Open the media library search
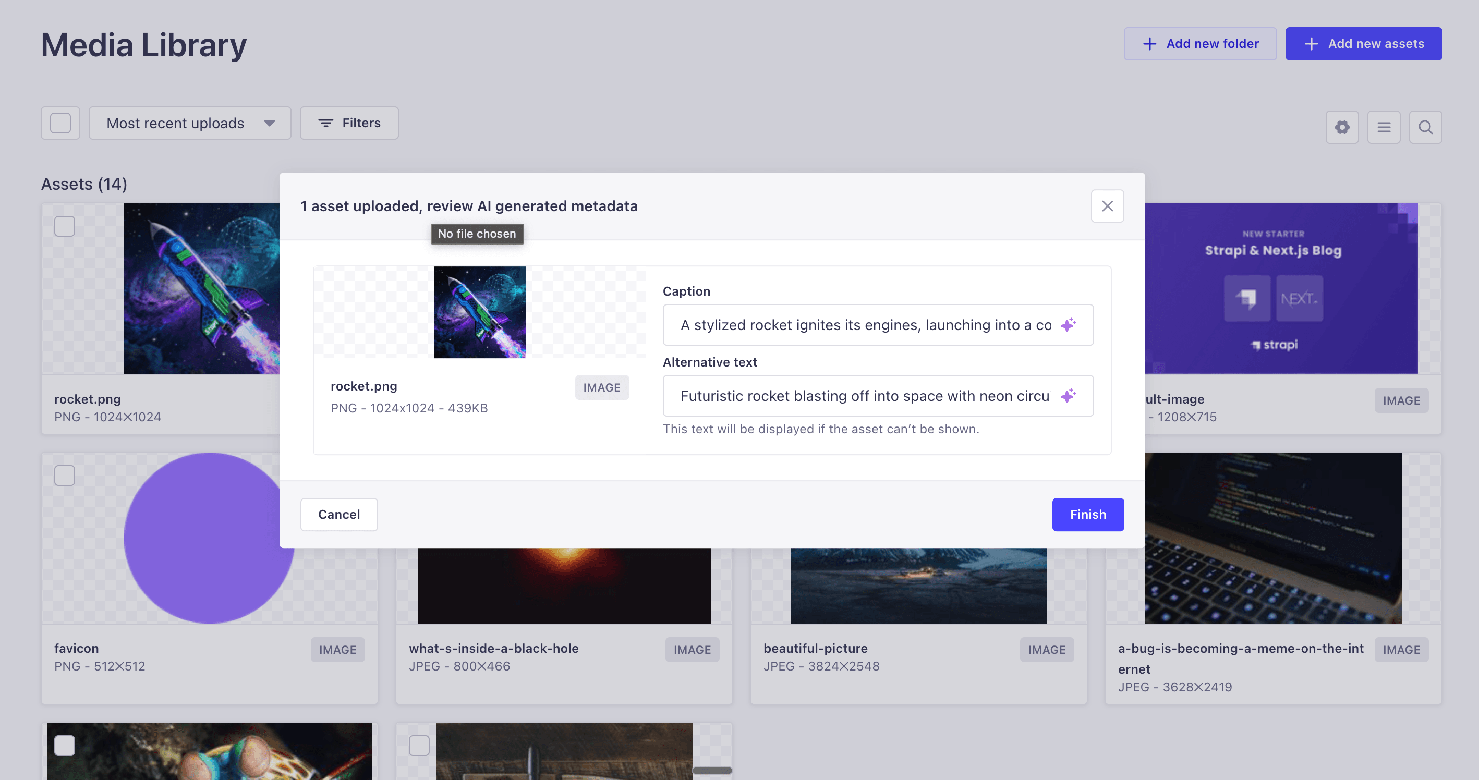The width and height of the screenshot is (1479, 780). tap(1425, 127)
